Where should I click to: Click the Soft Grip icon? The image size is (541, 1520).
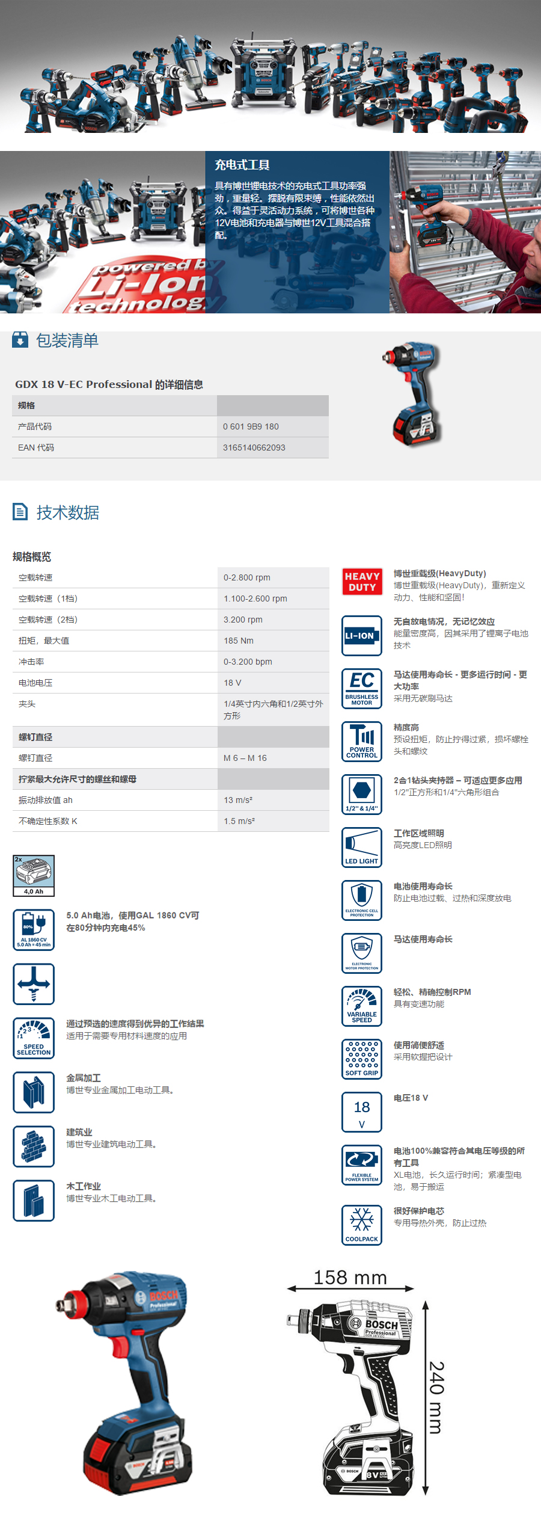(x=362, y=1059)
